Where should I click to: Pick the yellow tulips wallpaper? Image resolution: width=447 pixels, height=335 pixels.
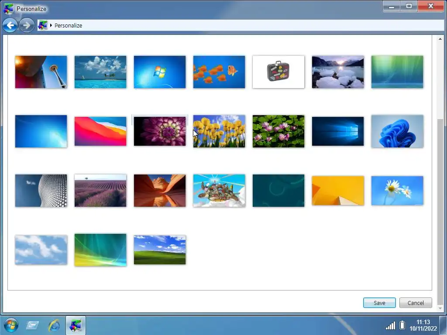click(219, 131)
